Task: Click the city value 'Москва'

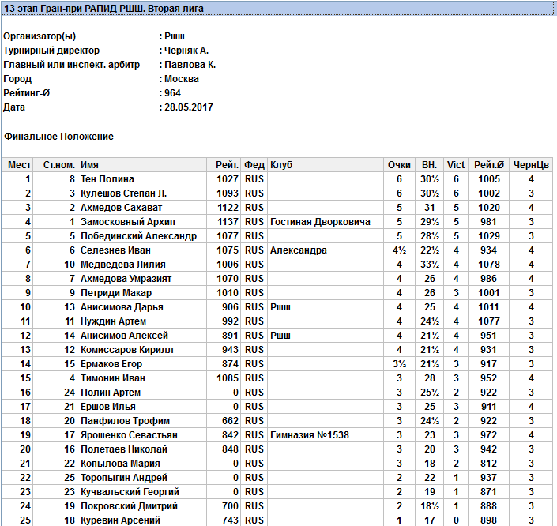Action: (182, 79)
